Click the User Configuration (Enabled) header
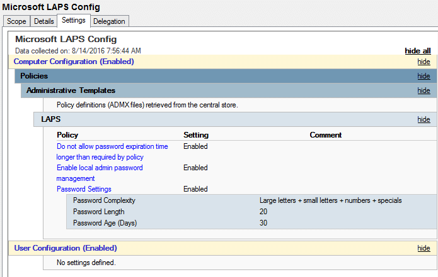The image size is (438, 277). [x=66, y=248]
